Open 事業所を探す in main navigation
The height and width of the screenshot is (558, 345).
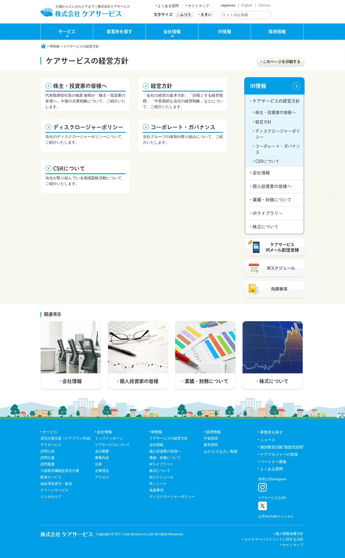point(119,32)
